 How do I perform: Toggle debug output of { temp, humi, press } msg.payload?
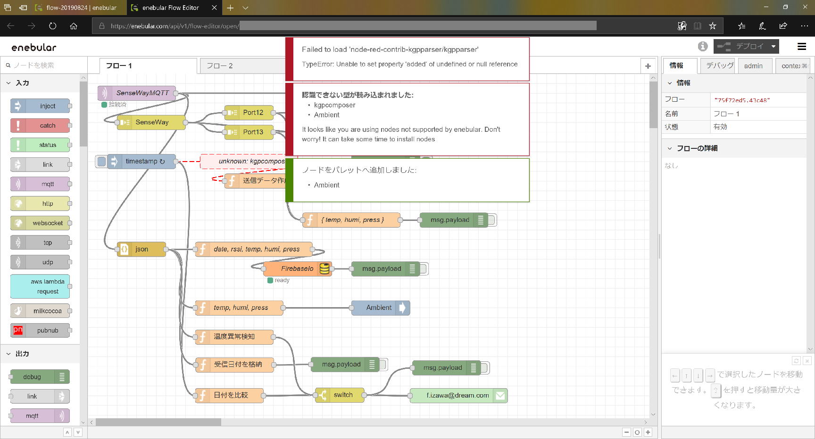(x=491, y=220)
